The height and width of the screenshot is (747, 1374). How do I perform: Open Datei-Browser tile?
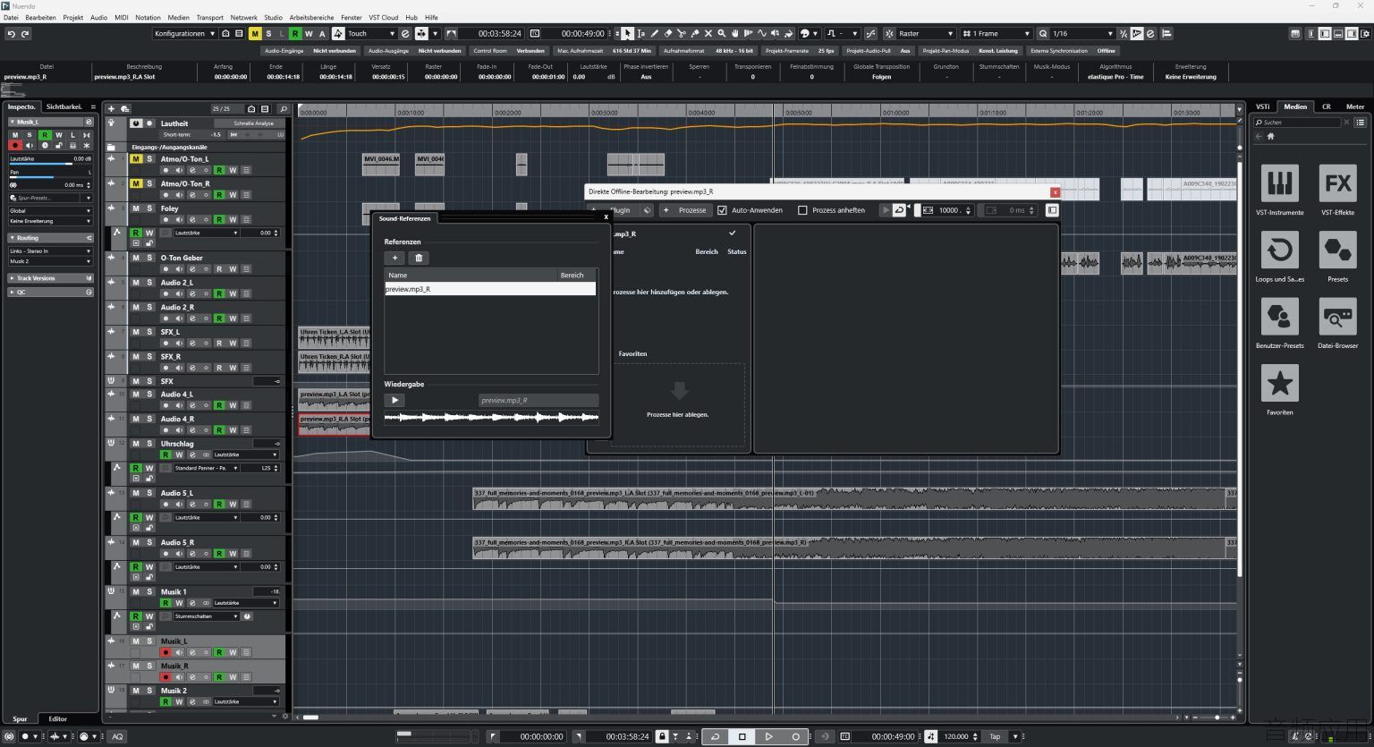1337,323
